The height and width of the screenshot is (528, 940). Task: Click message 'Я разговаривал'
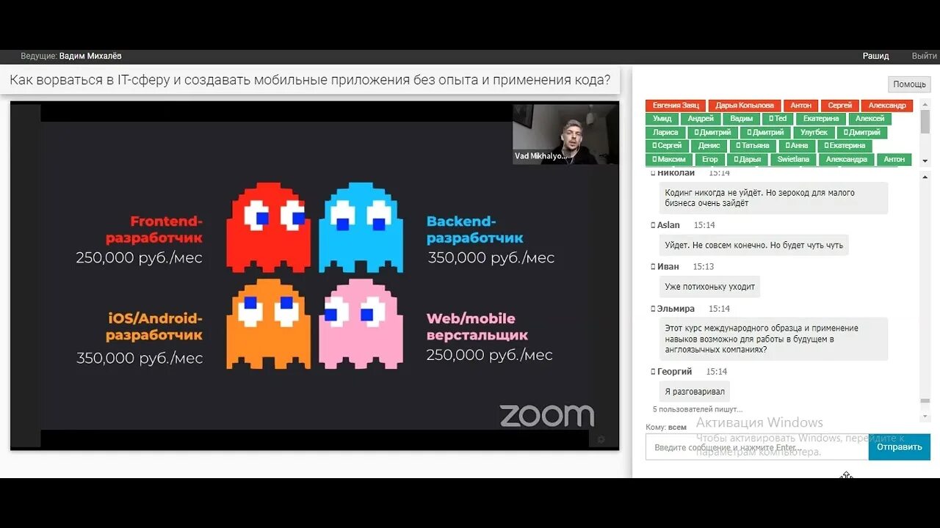[694, 392]
